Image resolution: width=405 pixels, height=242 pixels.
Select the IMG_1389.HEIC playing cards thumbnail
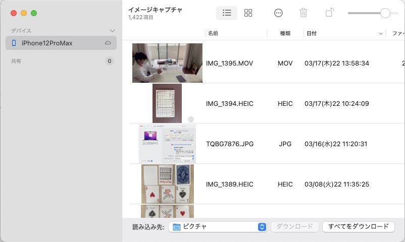(x=167, y=184)
